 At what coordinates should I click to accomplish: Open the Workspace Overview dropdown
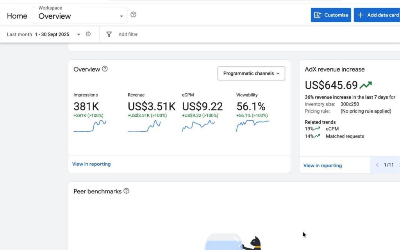(x=80, y=16)
